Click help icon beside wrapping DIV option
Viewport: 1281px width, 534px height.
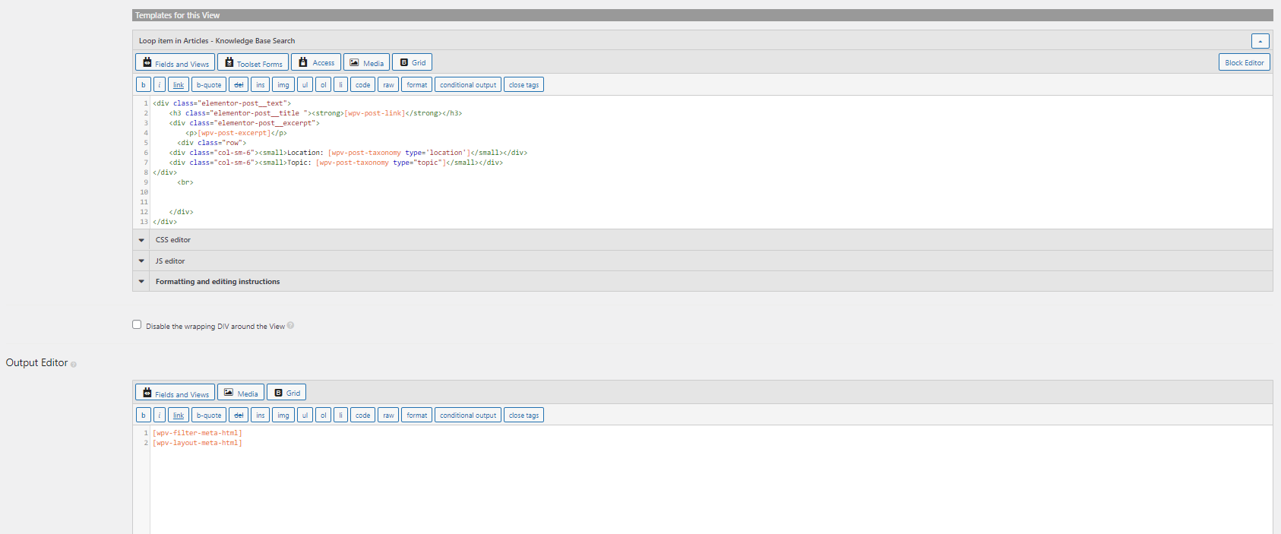click(290, 326)
